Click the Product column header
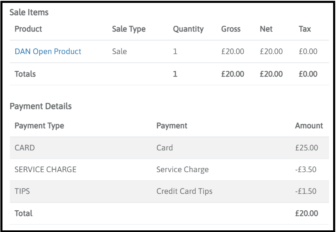Image resolution: width=336 pixels, height=232 pixels. [x=28, y=29]
